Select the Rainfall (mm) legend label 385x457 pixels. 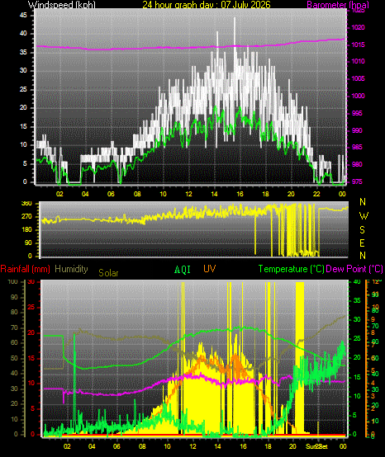[25, 269]
